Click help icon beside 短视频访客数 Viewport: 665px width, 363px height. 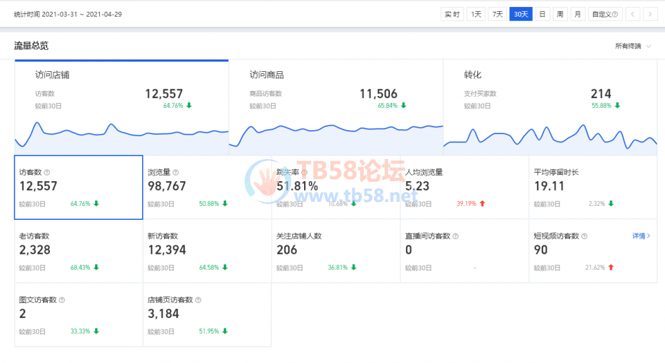584,236
